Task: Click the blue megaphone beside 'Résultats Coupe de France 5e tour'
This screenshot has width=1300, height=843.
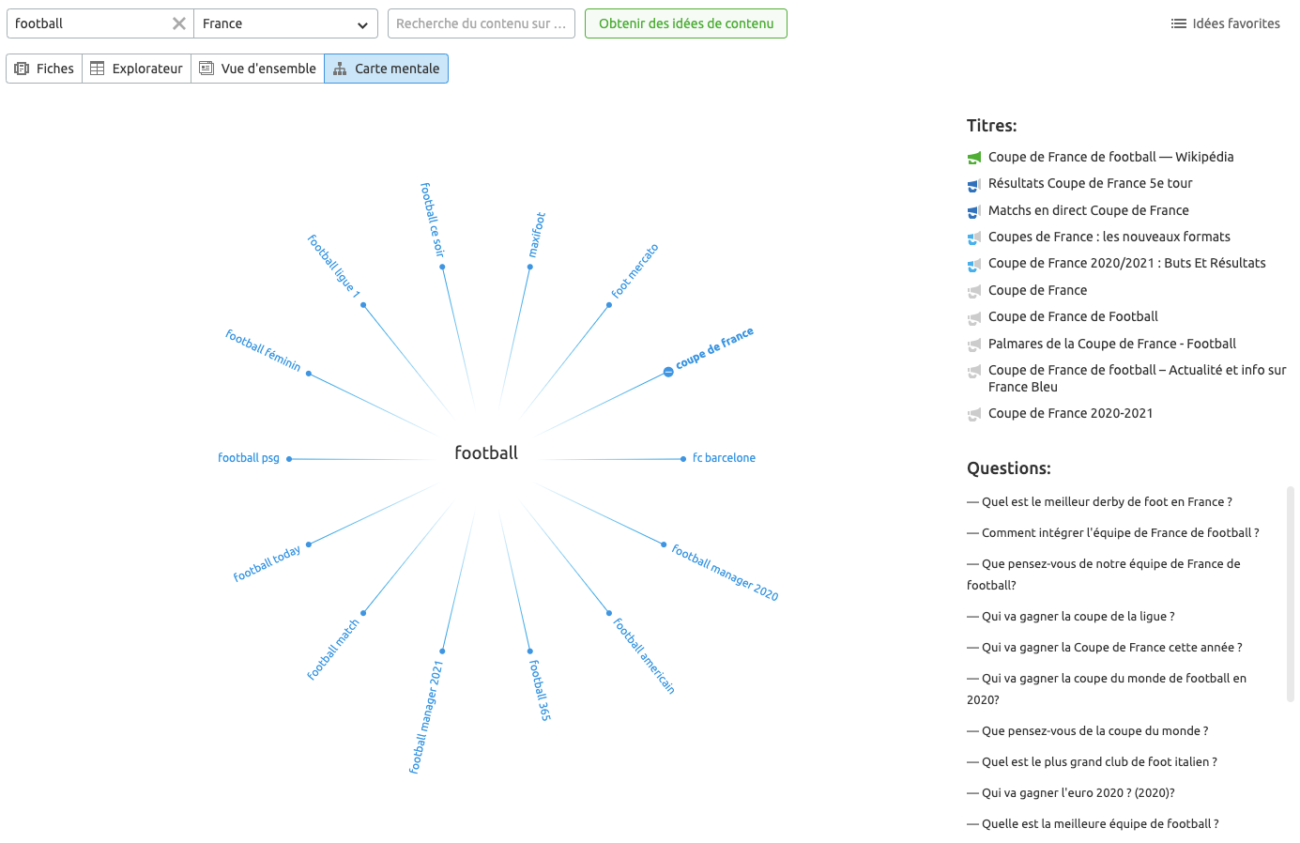Action: click(973, 184)
